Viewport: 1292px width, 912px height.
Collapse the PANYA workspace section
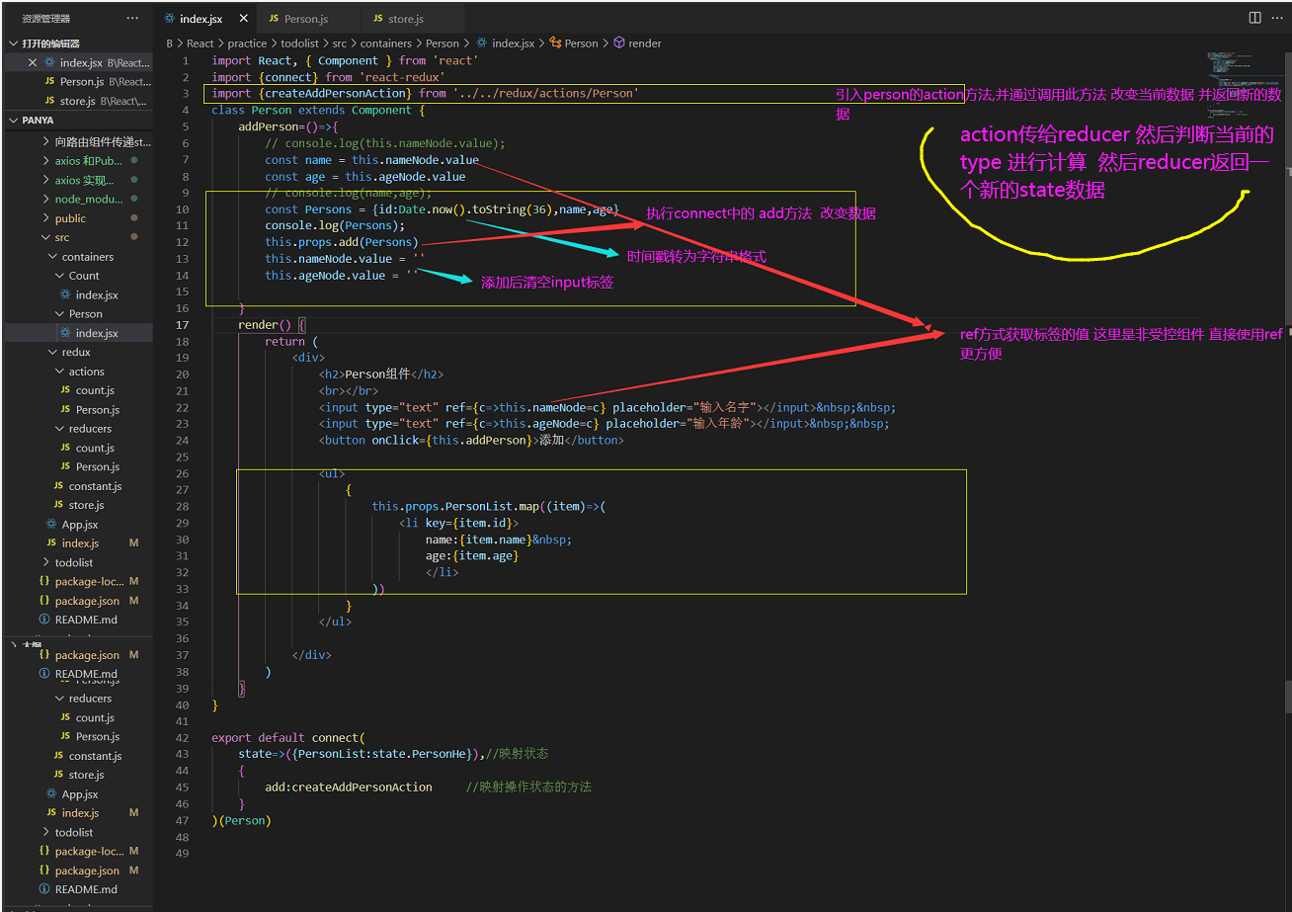point(40,121)
